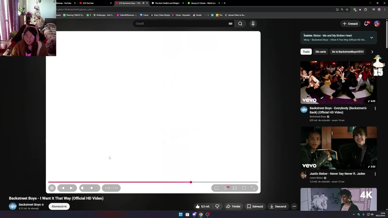The height and width of the screenshot is (218, 388).
Task: Open the Canva bookmark
Action: point(144,15)
